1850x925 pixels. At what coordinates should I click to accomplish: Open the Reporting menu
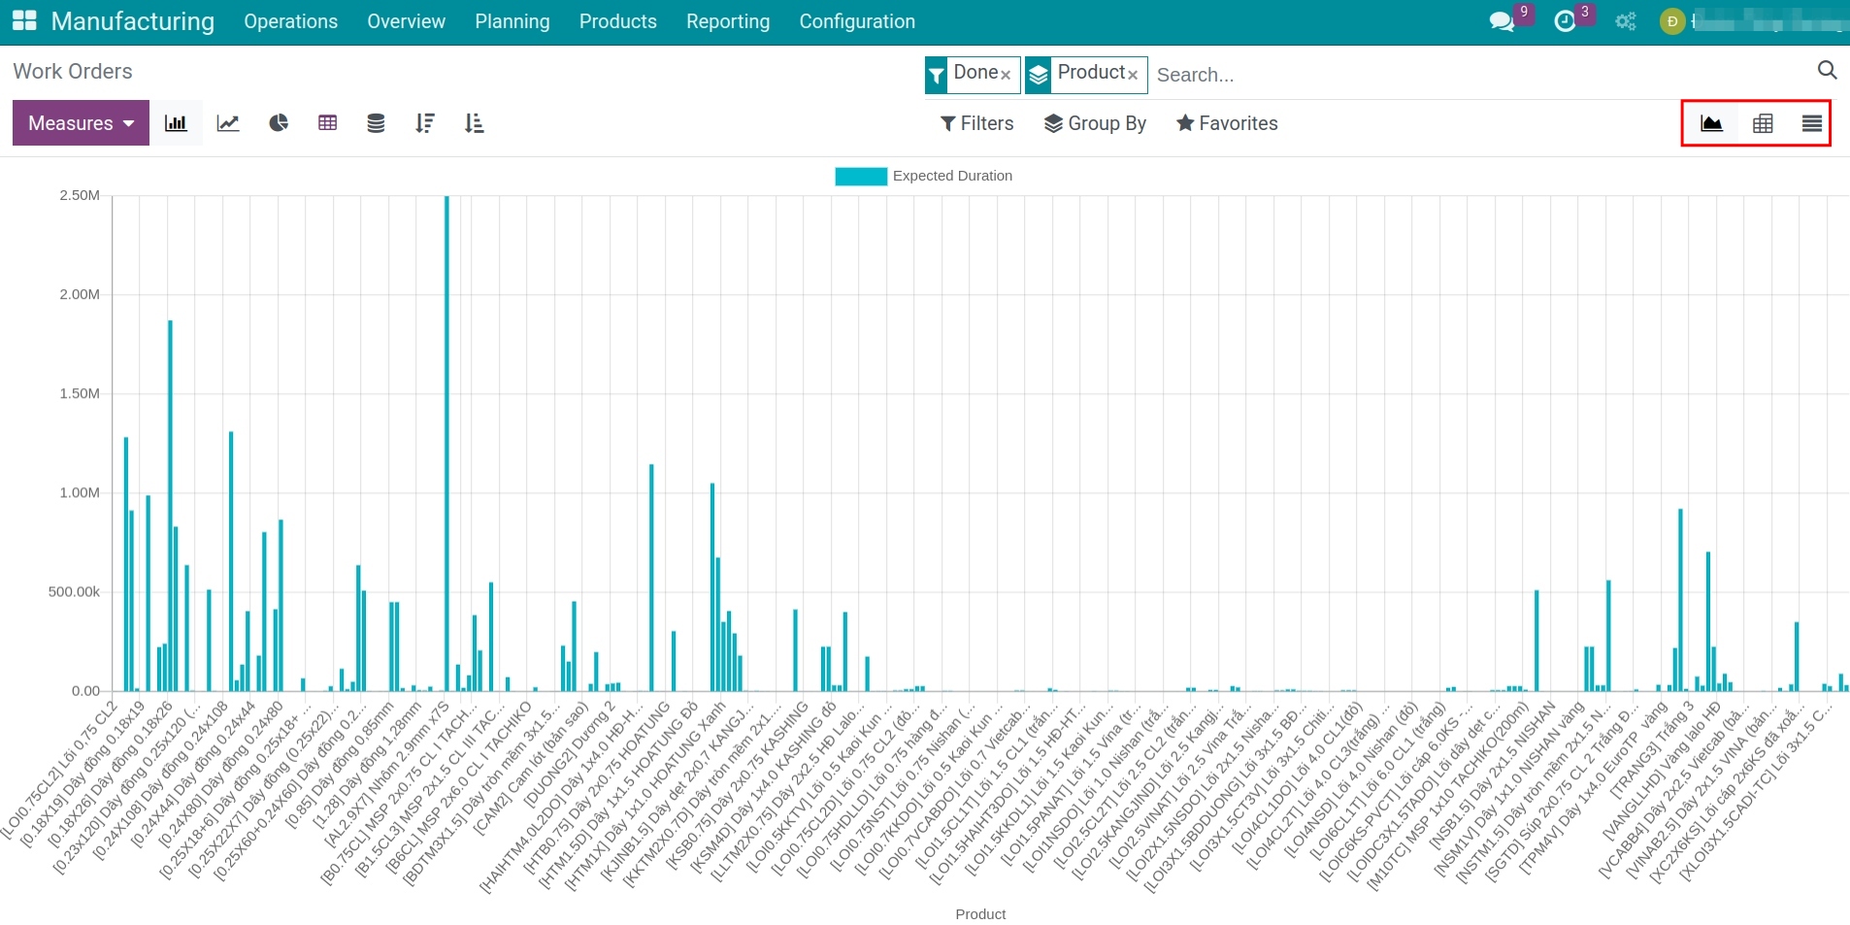(x=728, y=21)
